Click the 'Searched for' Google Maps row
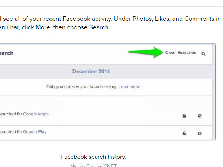223x167 pixels. pos(106,117)
